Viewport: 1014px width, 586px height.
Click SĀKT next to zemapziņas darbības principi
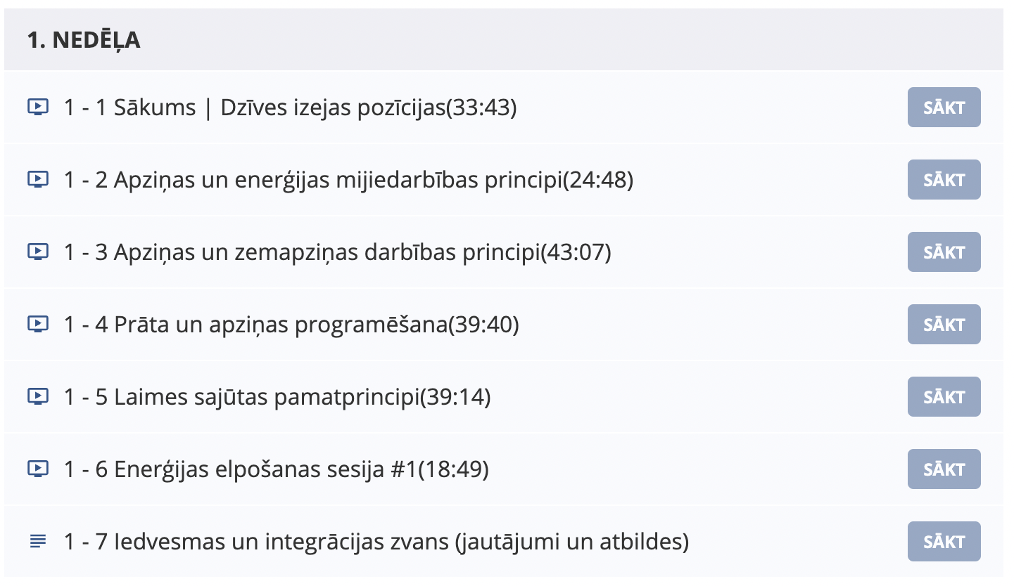point(944,252)
